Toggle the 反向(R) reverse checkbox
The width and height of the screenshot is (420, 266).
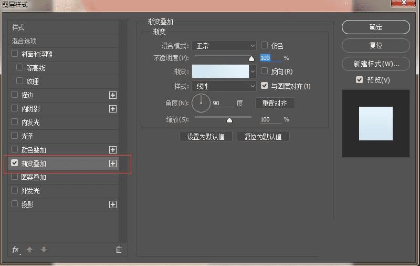265,71
